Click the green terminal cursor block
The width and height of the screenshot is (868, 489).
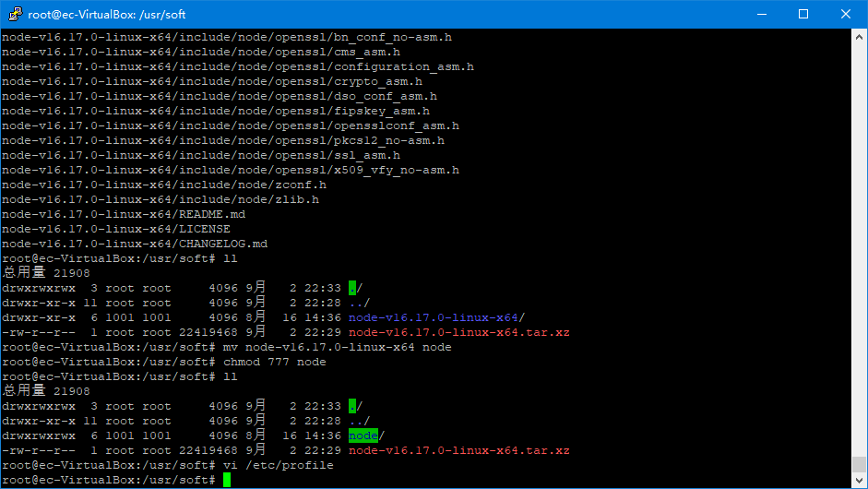pos(226,480)
